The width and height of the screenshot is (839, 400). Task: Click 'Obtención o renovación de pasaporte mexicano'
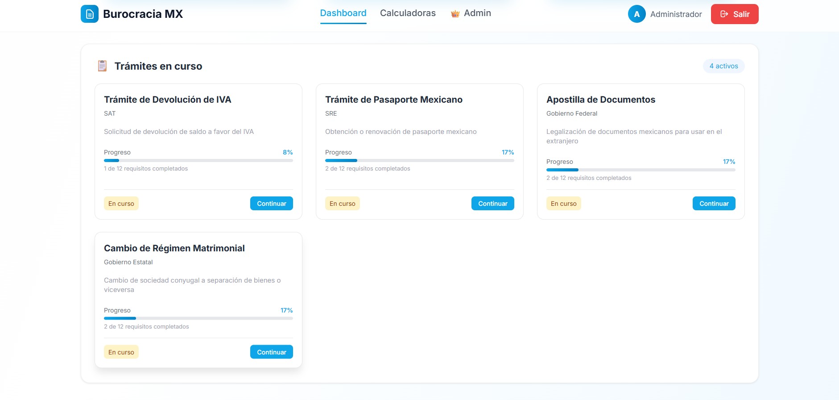pos(401,132)
